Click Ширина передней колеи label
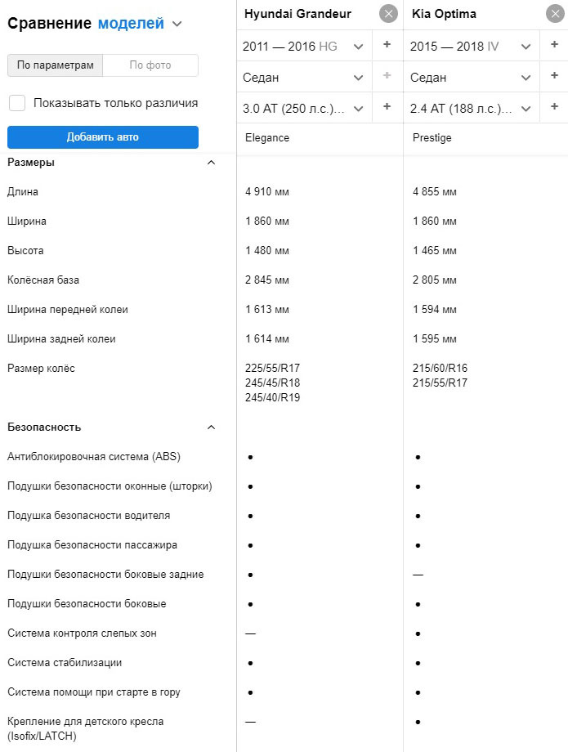568x752 pixels. (68, 310)
